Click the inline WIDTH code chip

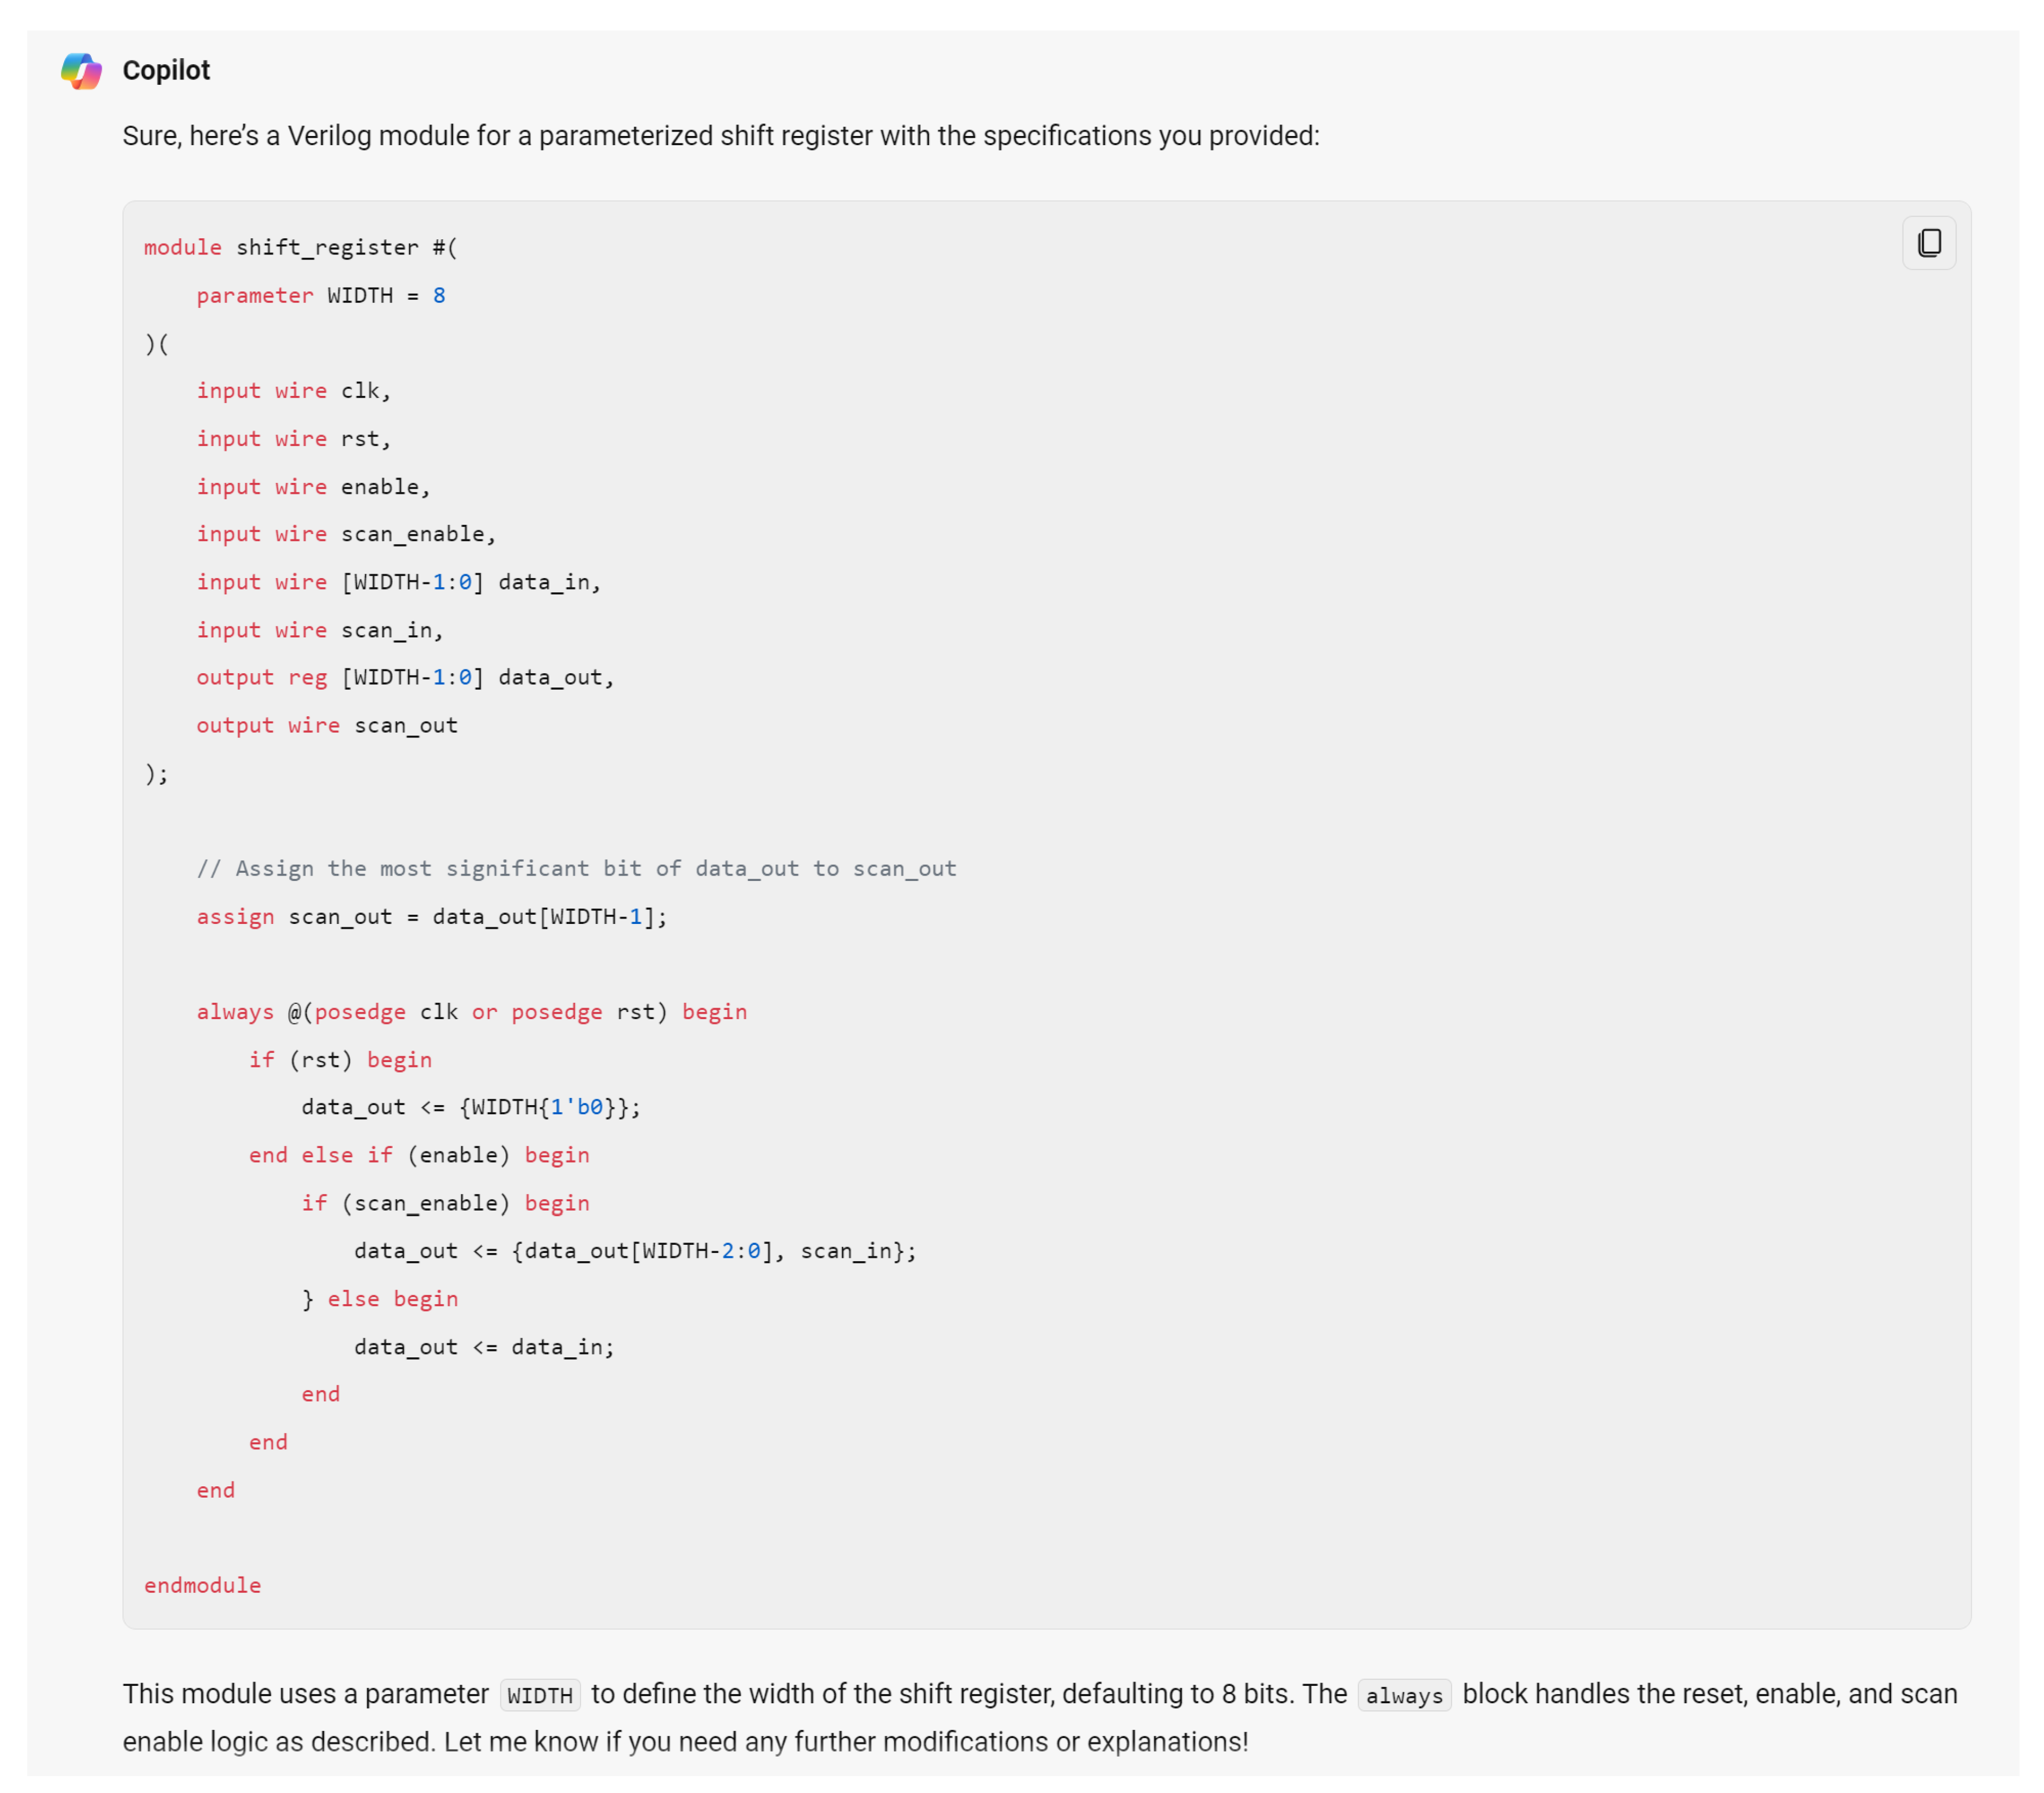click(539, 1696)
